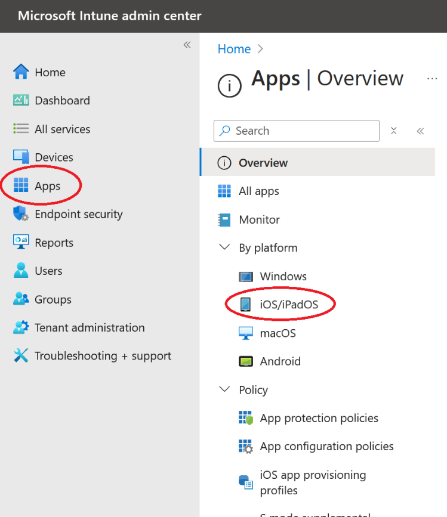Open Reports in left sidebar
The image size is (447, 517).
pos(54,243)
